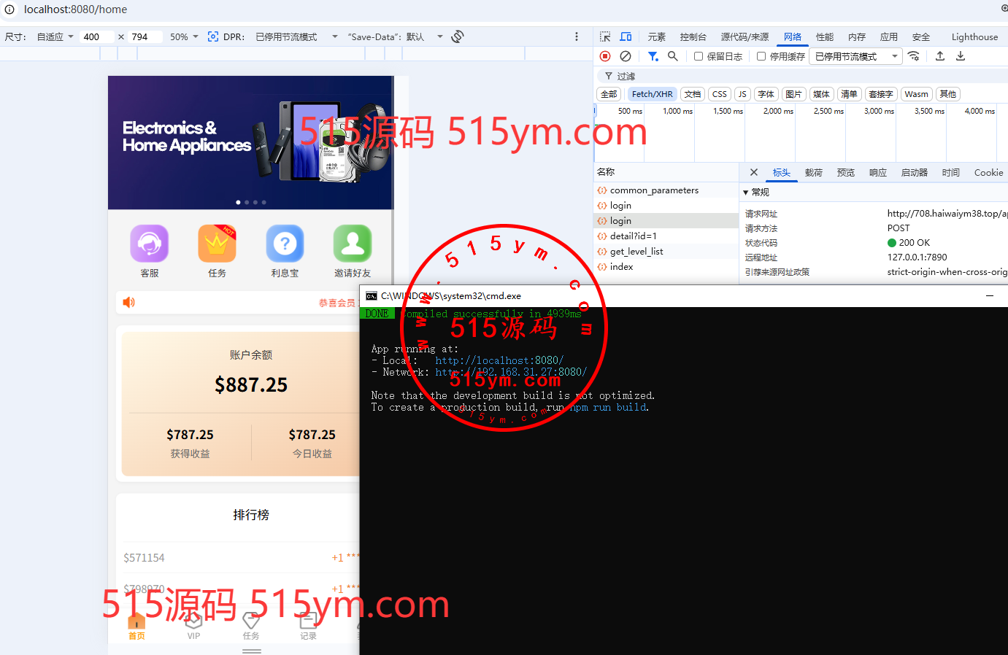The width and height of the screenshot is (1008, 655).
Task: Open the 响应 tab in request details
Action: point(877,173)
